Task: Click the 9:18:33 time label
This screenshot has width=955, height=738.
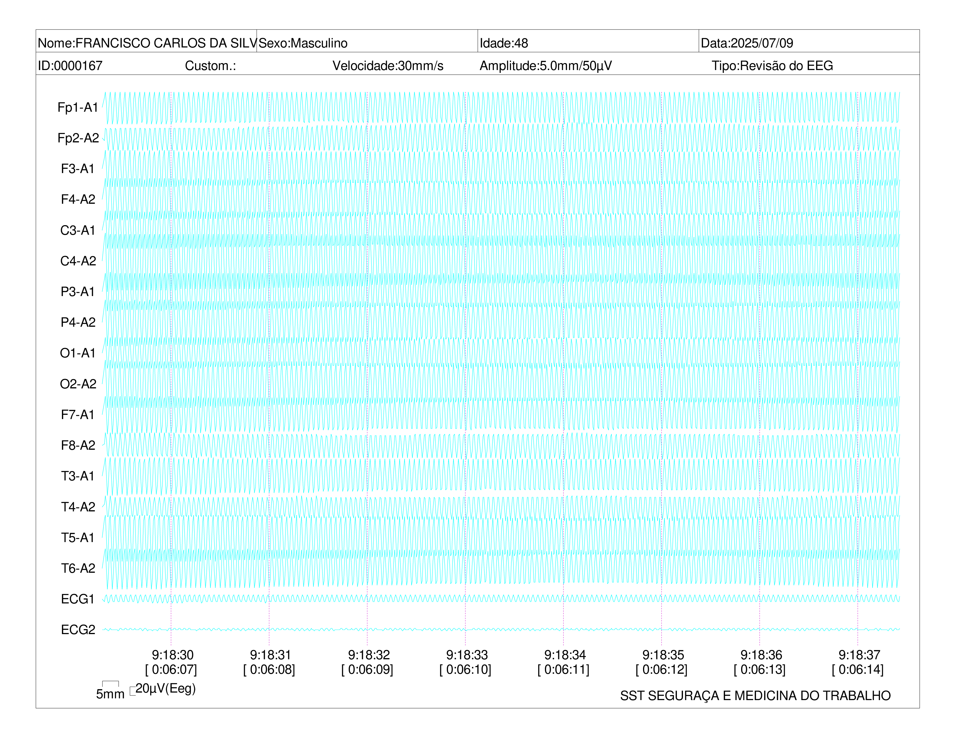Action: coord(467,655)
